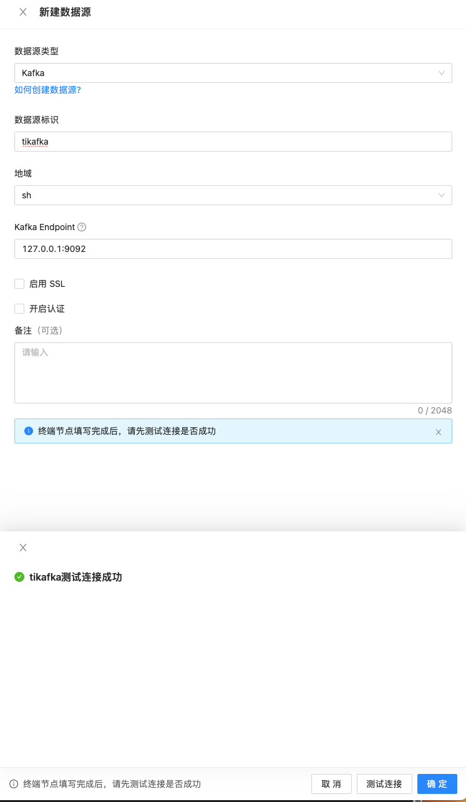Image resolution: width=466 pixels, height=802 pixels.
Task: Dismiss the blue info alert with its X
Action: pos(439,432)
